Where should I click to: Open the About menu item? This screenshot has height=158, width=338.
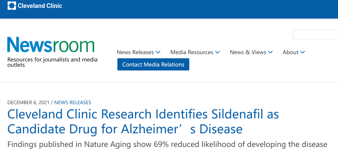coord(290,52)
